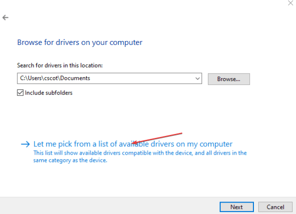This screenshot has width=296, height=214.
Task: Click the red annotation arrow
Action: tap(157, 138)
